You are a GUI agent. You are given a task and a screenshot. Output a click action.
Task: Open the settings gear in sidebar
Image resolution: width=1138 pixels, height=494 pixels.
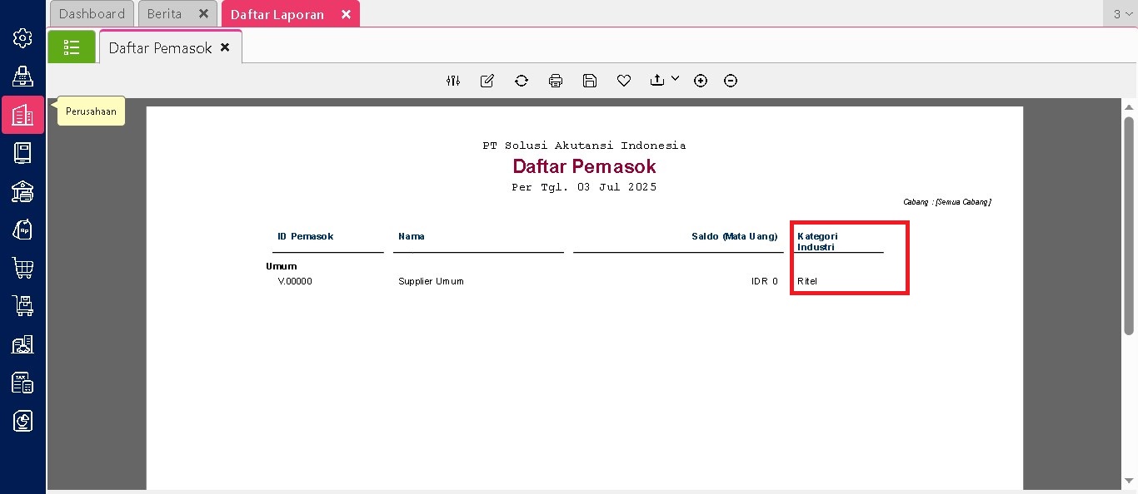(x=22, y=38)
